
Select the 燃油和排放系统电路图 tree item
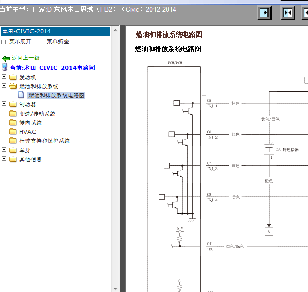pyautogui.click(x=56, y=95)
